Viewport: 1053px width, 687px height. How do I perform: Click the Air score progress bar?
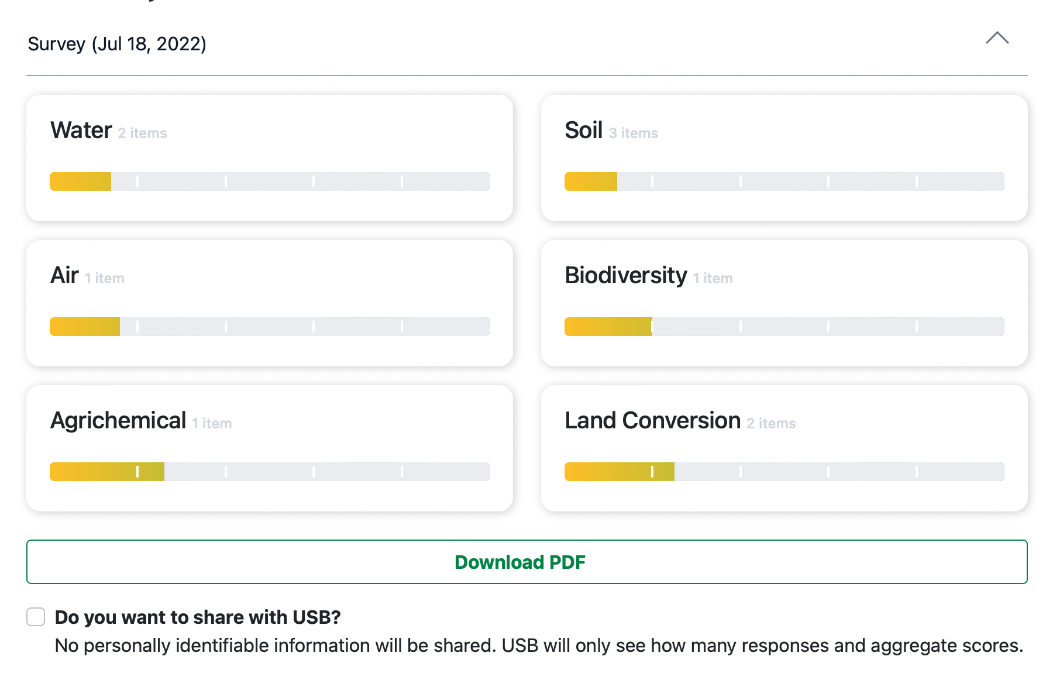[x=269, y=327]
